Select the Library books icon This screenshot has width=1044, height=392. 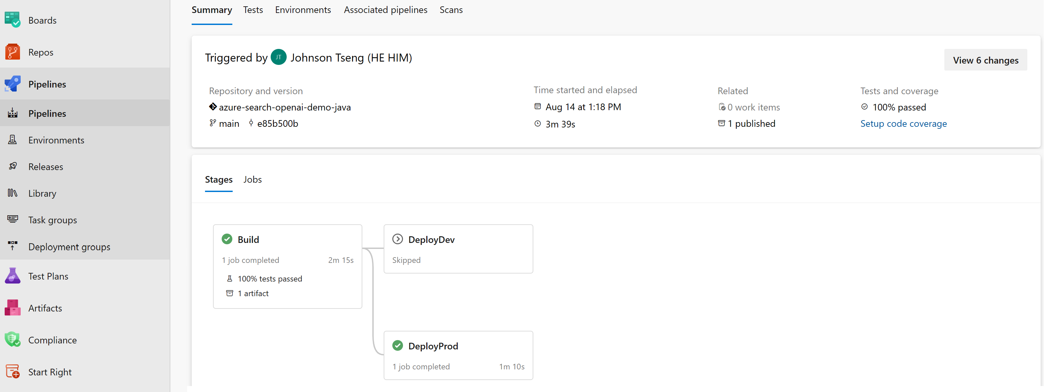pos(13,193)
